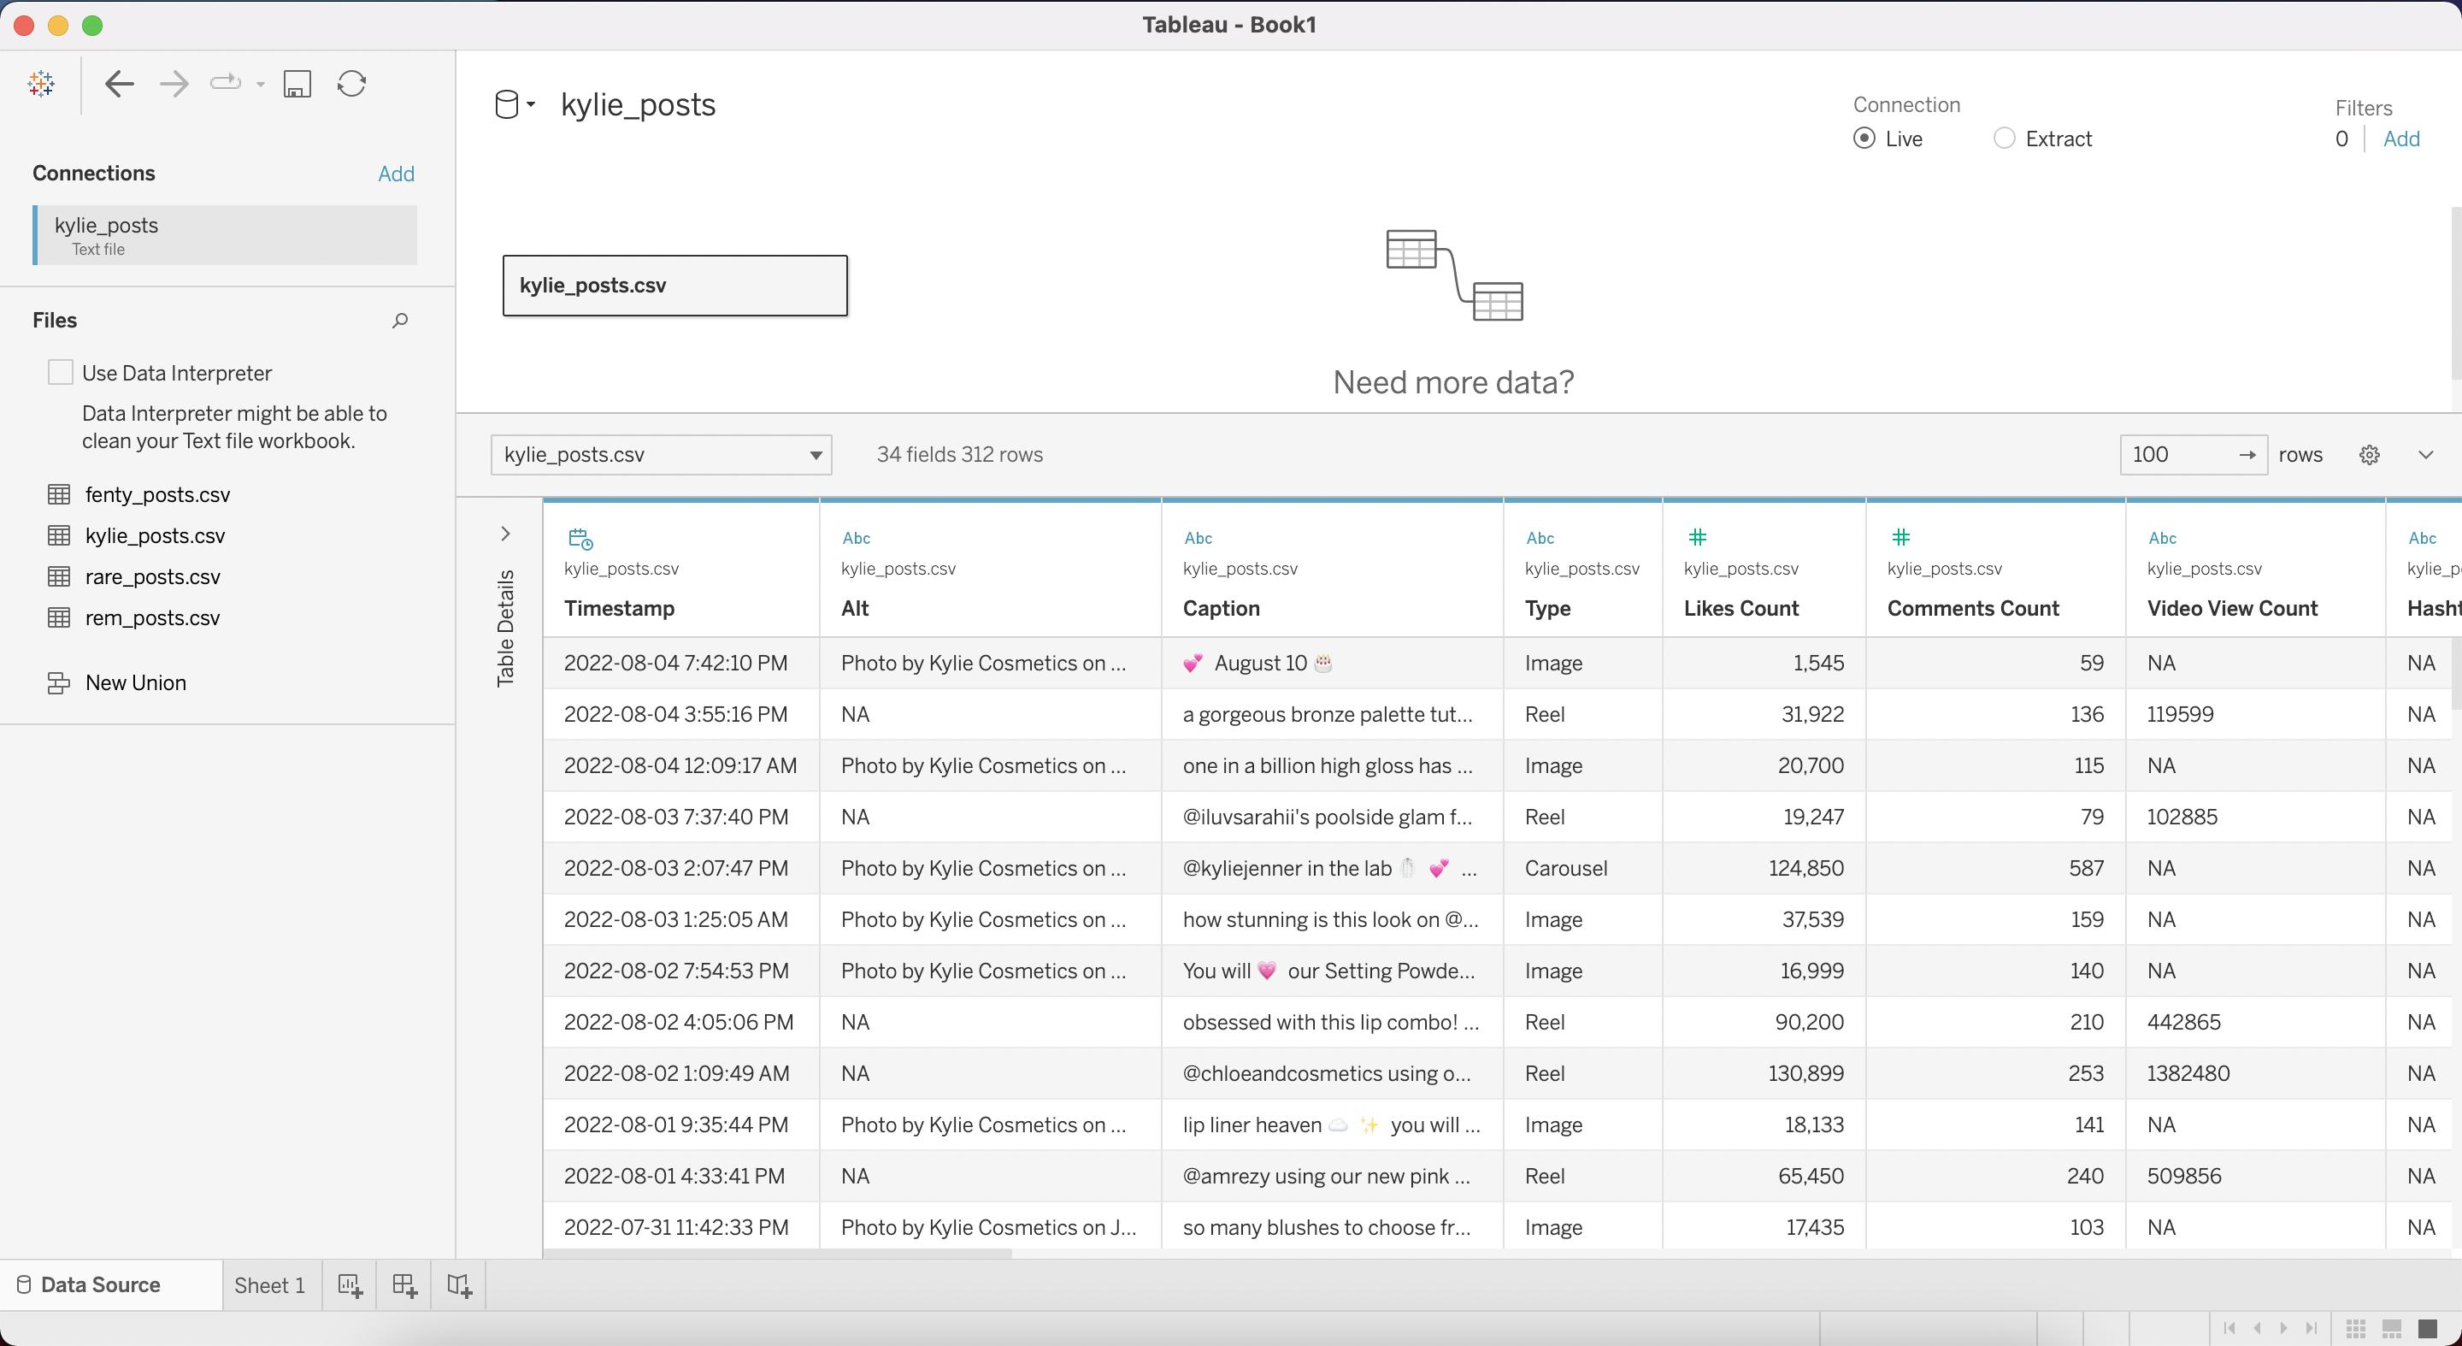
Task: Apply row count with arrow button
Action: (2247, 455)
